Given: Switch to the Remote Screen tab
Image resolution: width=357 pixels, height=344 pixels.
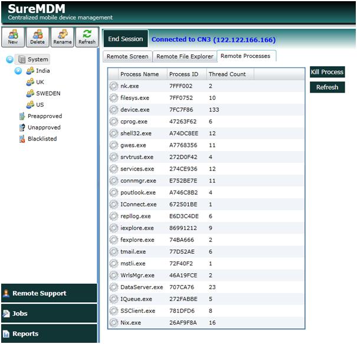Looking at the screenshot, I should click(x=127, y=56).
